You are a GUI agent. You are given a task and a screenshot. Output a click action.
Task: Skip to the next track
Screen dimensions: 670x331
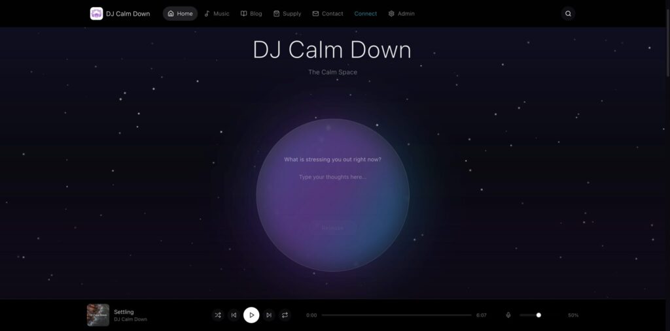pyautogui.click(x=269, y=315)
